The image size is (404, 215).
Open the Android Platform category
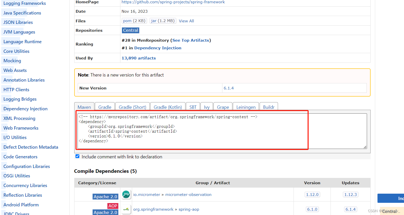pos(21,205)
